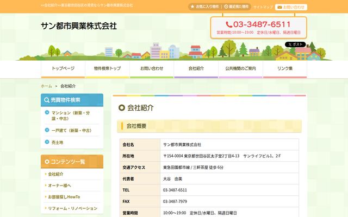
Task: Open the 最近見た物件 link
Action: (239, 7)
